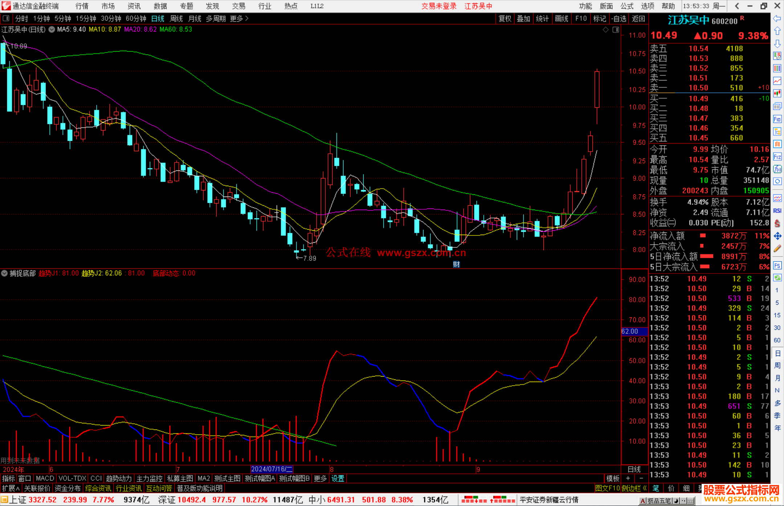The height and width of the screenshot is (506, 784).
Task: Click the stacked windows sidebar icon
Action: click(777, 106)
